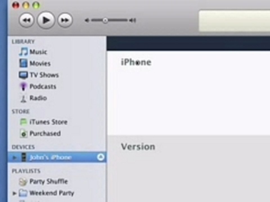The image size is (270, 202).
Task: Expand John's iPhone disclosure triangle
Action: tap(15, 157)
